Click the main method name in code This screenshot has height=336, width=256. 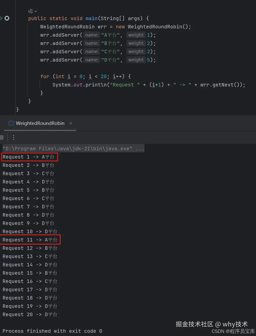click(91, 18)
